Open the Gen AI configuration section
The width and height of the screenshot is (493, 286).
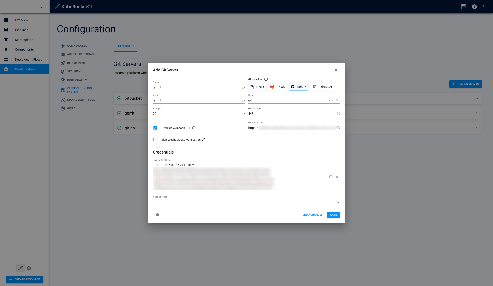pos(72,108)
